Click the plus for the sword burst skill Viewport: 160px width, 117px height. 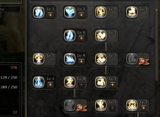(x=50, y=85)
